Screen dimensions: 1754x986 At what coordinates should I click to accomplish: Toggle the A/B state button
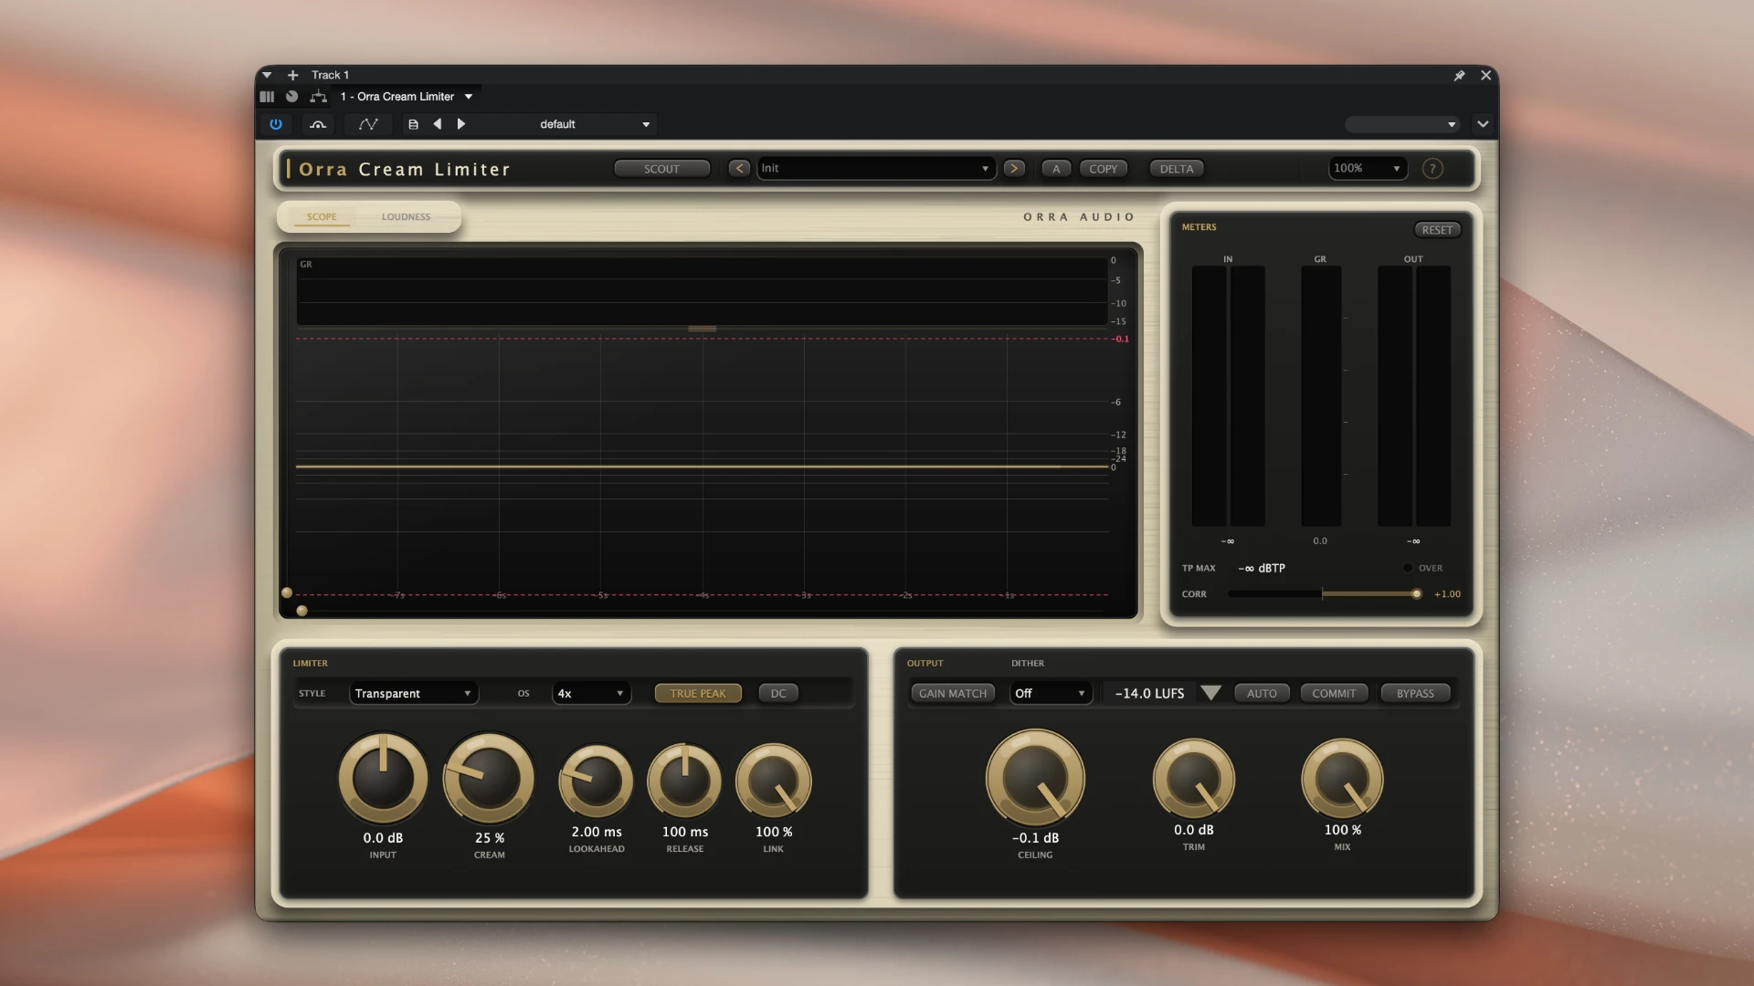pyautogui.click(x=1056, y=169)
